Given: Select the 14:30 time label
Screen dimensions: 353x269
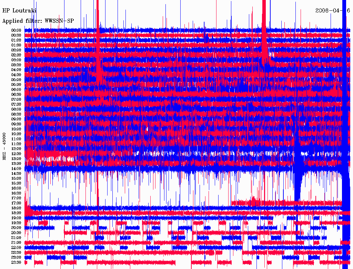Looking at the screenshot, I should point(16,174).
